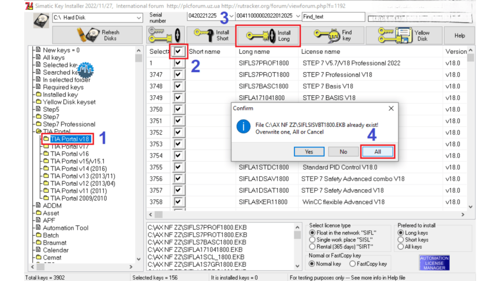Viewport: 500px width, 281px height.
Task: Open the C:\ Hard Disk drive dropdown
Action: click(139, 18)
